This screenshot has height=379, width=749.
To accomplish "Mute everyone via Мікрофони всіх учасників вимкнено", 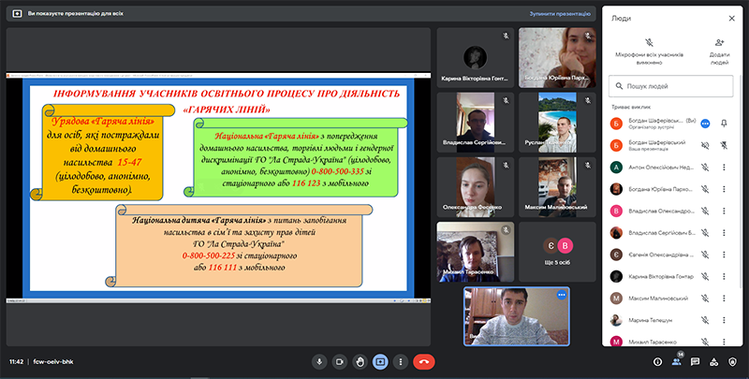I will tap(649, 51).
